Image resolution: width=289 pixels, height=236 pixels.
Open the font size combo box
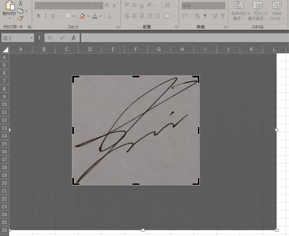97,6
